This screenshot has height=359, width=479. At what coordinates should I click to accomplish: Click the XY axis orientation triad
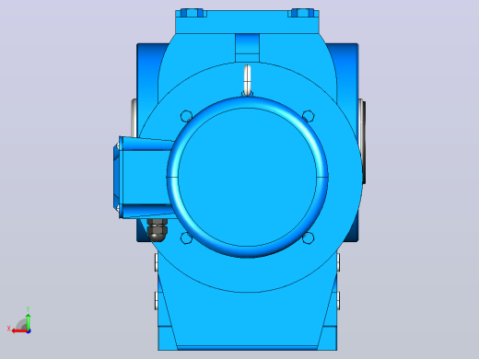(20, 320)
